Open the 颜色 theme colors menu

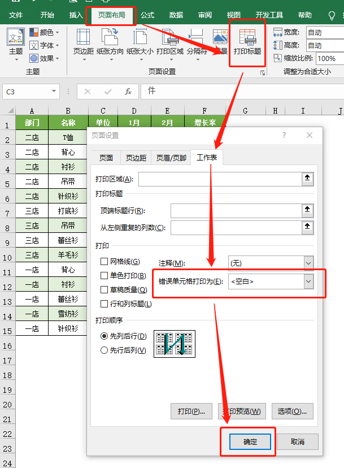point(44,32)
